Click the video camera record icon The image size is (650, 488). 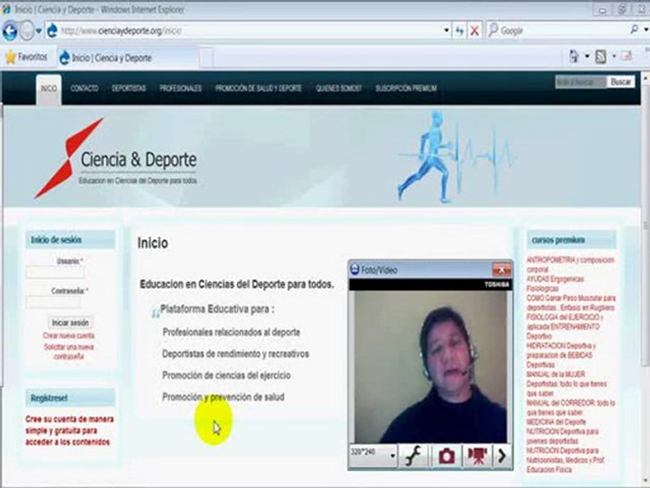click(477, 456)
